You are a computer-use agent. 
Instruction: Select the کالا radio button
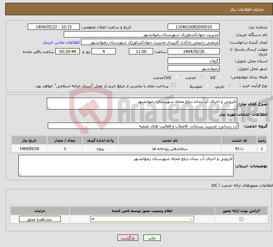point(222,77)
